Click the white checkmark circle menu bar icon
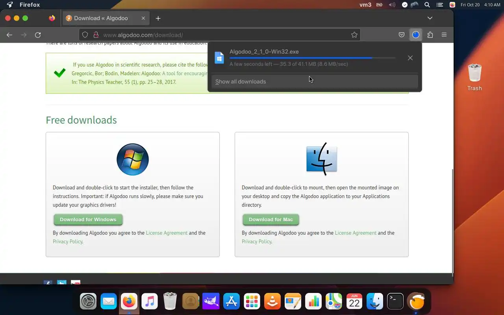This screenshot has height=315, width=504. click(x=405, y=5)
